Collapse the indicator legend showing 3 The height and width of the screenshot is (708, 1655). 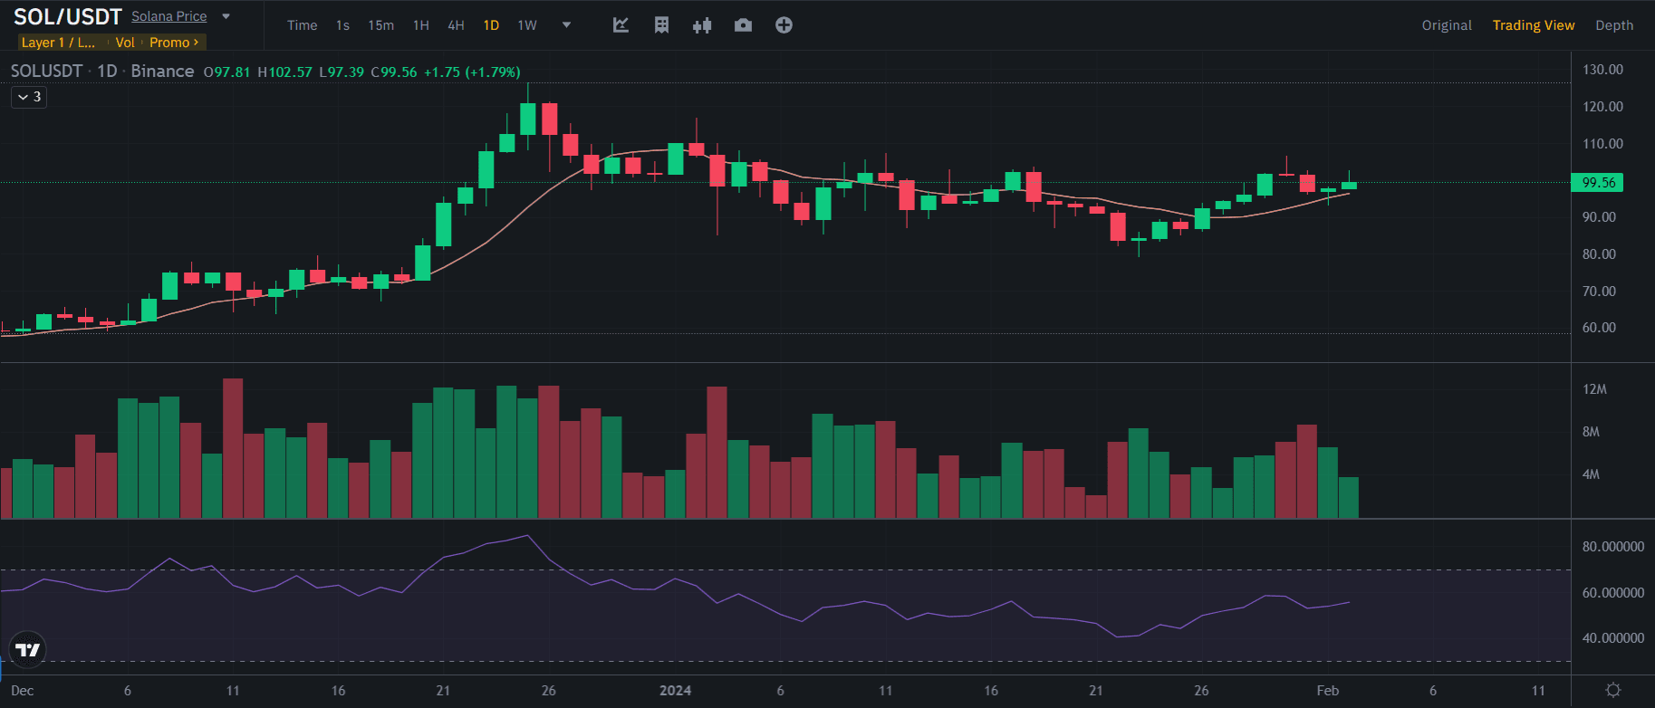click(29, 97)
